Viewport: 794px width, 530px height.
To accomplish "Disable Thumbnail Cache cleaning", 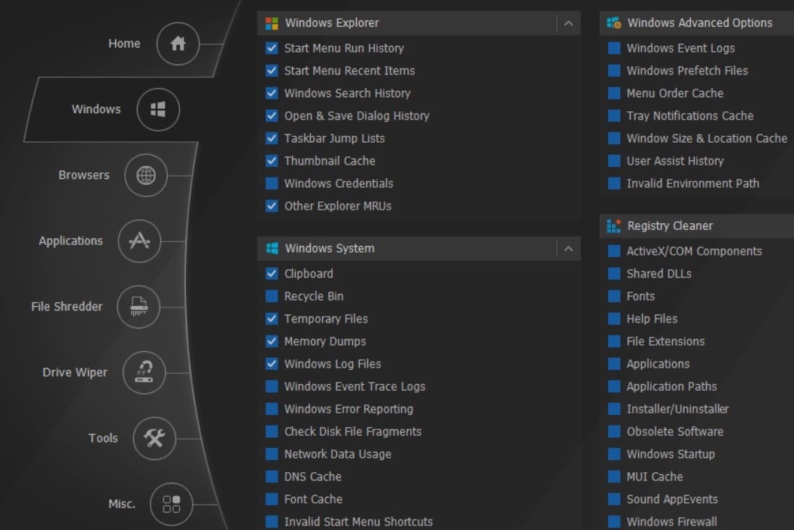I will [272, 161].
